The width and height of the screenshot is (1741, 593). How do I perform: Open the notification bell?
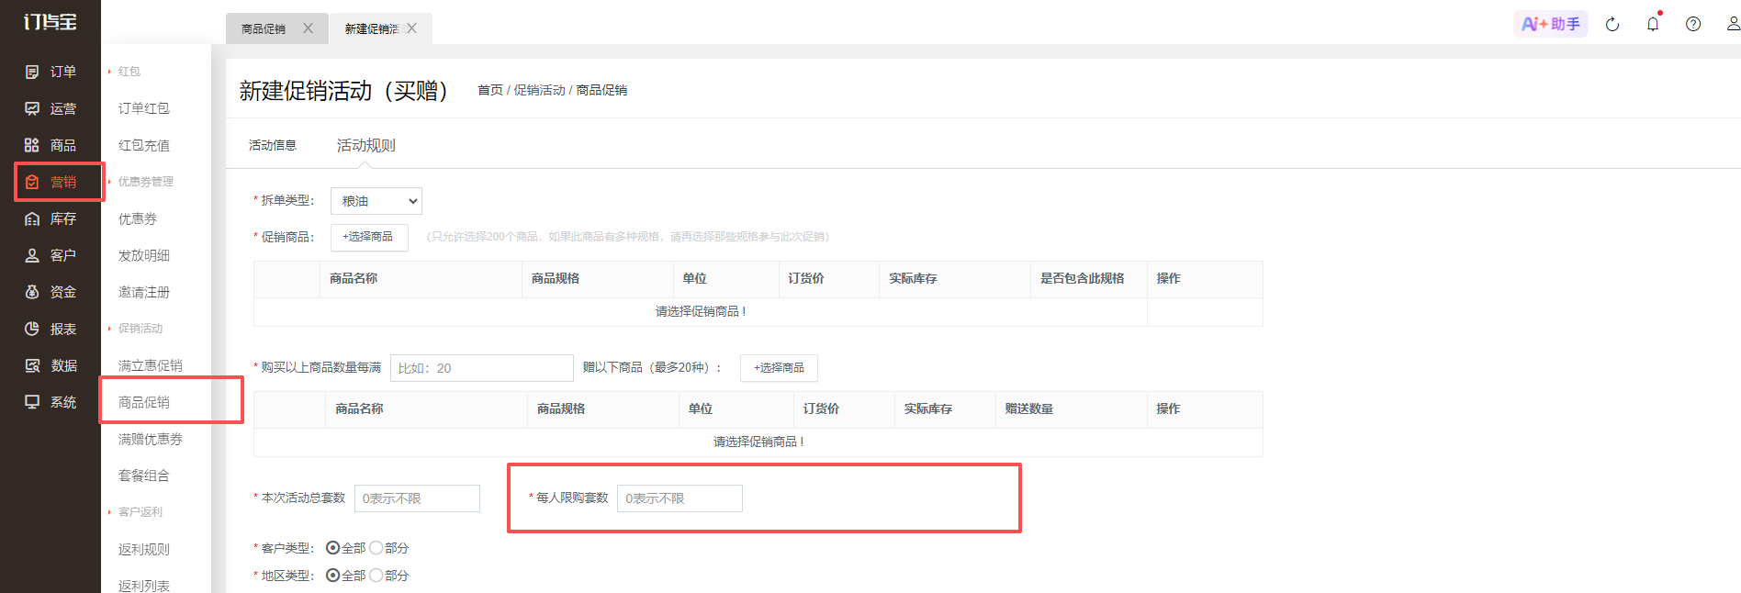[x=1653, y=24]
